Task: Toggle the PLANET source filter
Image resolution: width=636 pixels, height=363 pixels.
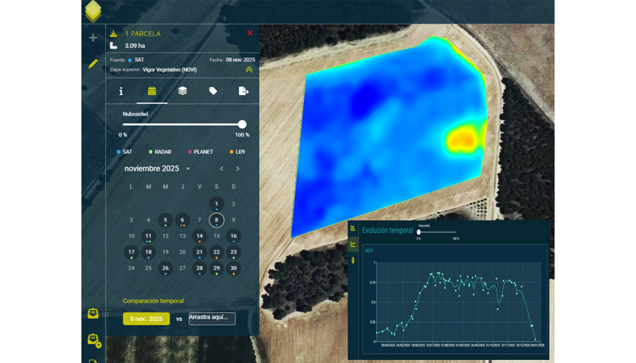Action: (200, 152)
